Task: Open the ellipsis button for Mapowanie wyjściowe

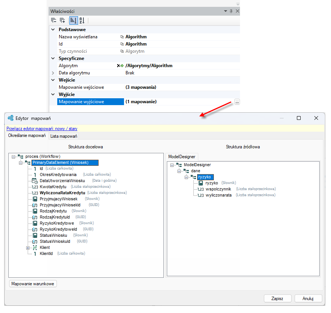Action: pyautogui.click(x=237, y=102)
